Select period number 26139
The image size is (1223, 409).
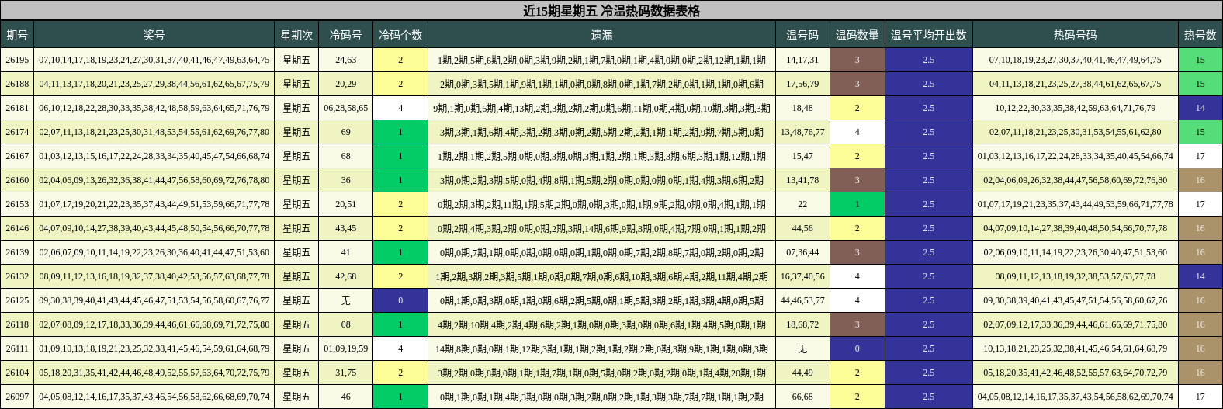[17, 252]
